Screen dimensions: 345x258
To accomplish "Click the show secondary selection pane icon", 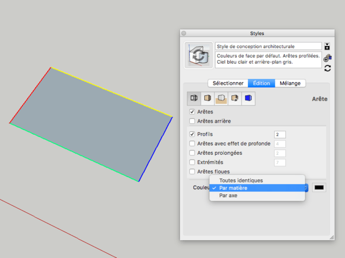I will pos(327,46).
